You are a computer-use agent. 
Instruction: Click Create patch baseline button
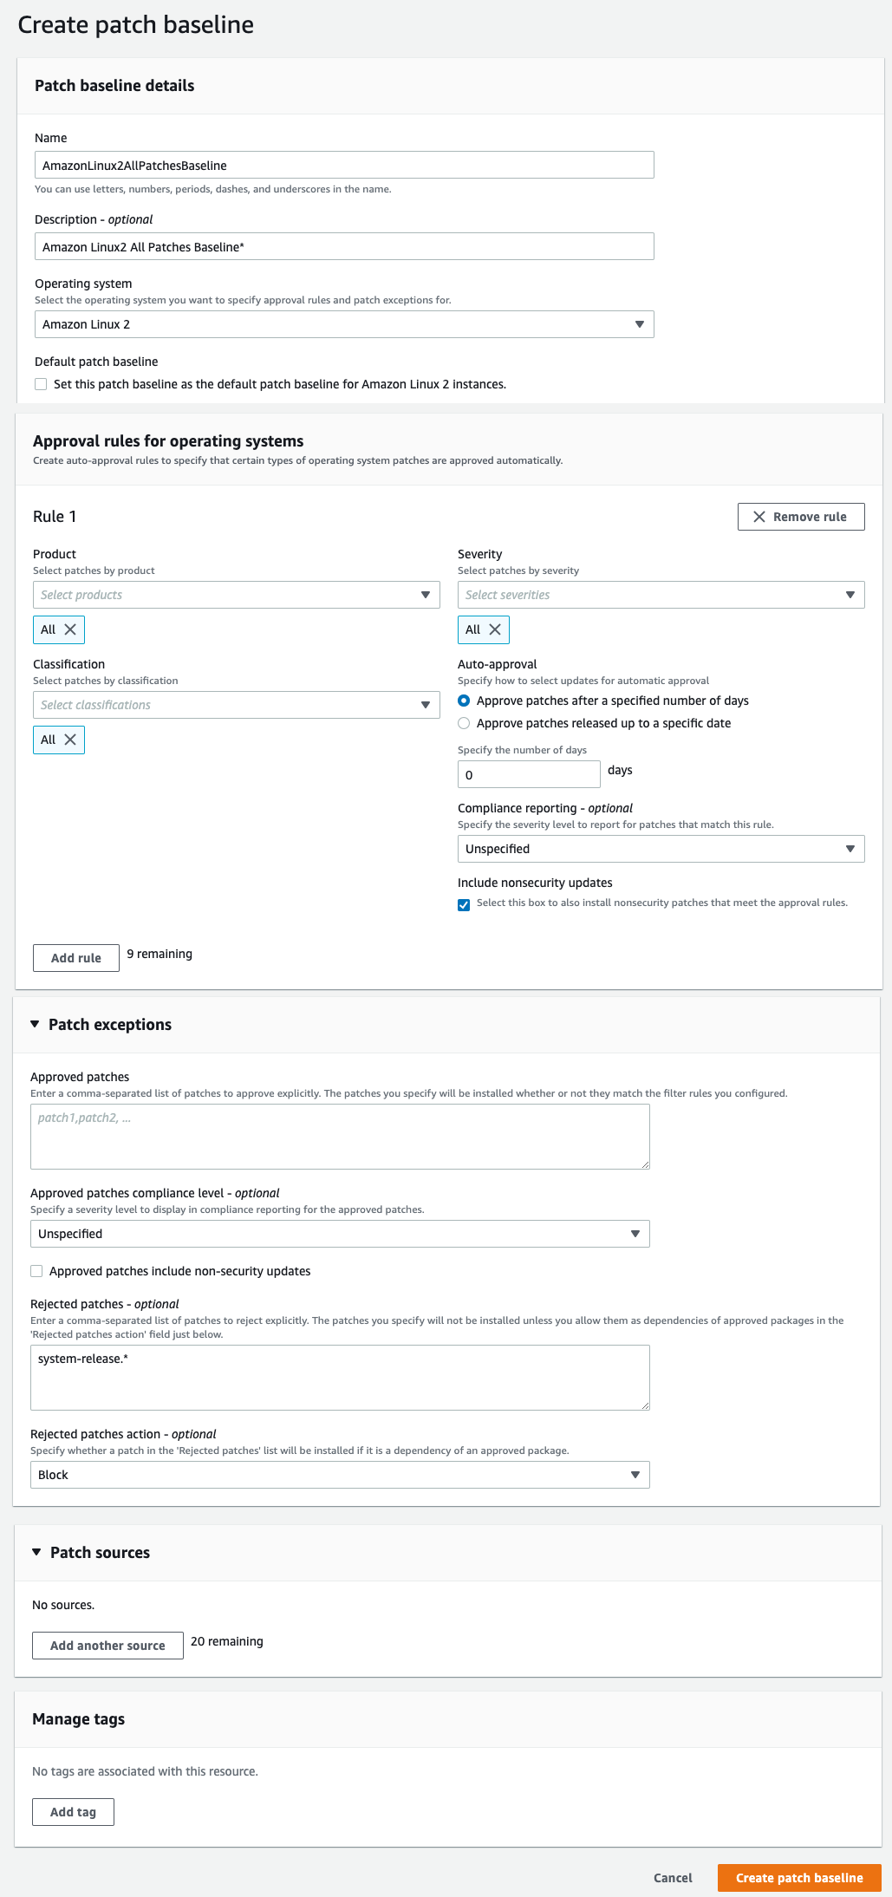(798, 1878)
